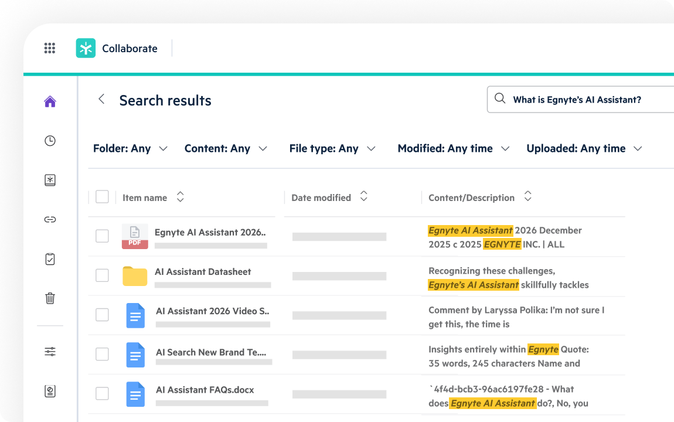
Task: Go to the Home sidebar icon
Action: 50,101
